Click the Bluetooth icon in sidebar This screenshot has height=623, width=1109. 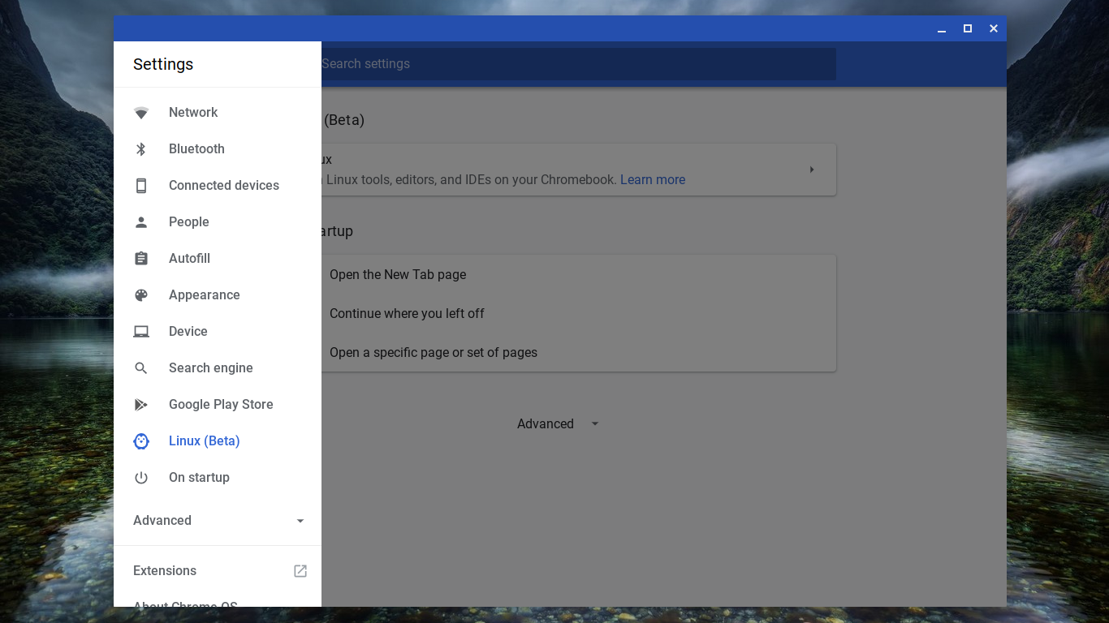tap(141, 149)
